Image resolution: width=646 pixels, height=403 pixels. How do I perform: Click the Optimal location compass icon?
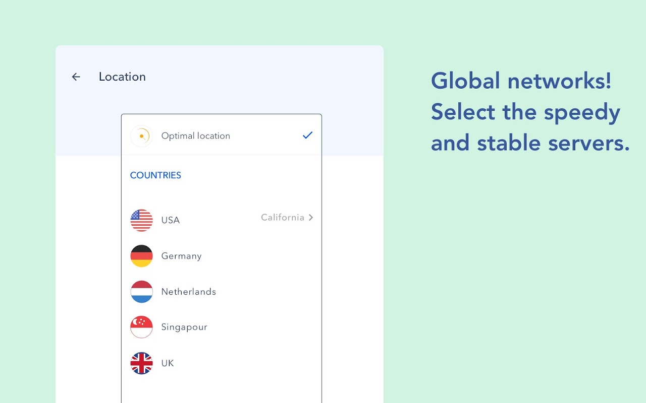point(141,136)
